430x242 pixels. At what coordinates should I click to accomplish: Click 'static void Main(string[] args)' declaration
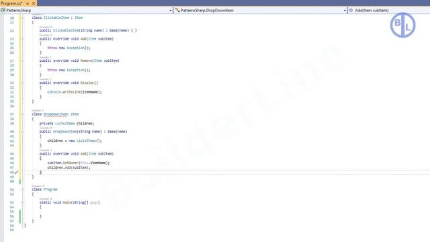coord(70,202)
